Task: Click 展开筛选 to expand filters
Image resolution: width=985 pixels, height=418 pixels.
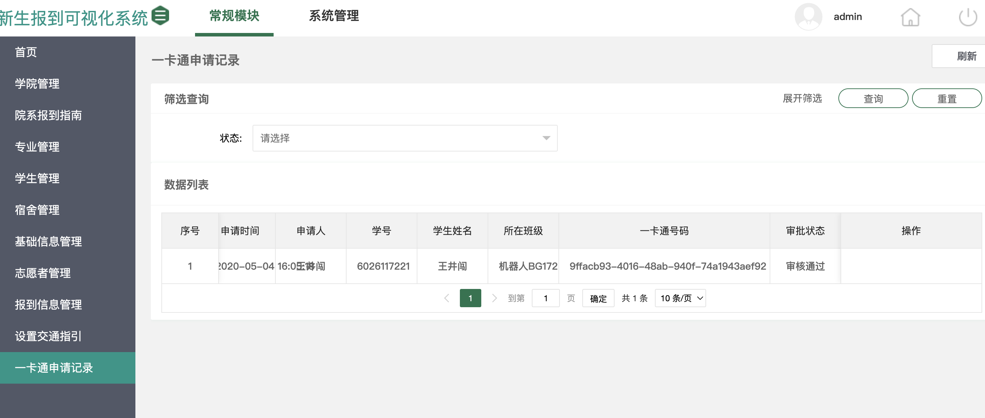Action: tap(802, 99)
